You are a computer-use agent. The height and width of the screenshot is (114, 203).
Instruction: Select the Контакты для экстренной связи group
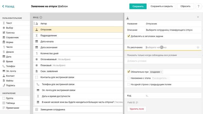click(78, 77)
